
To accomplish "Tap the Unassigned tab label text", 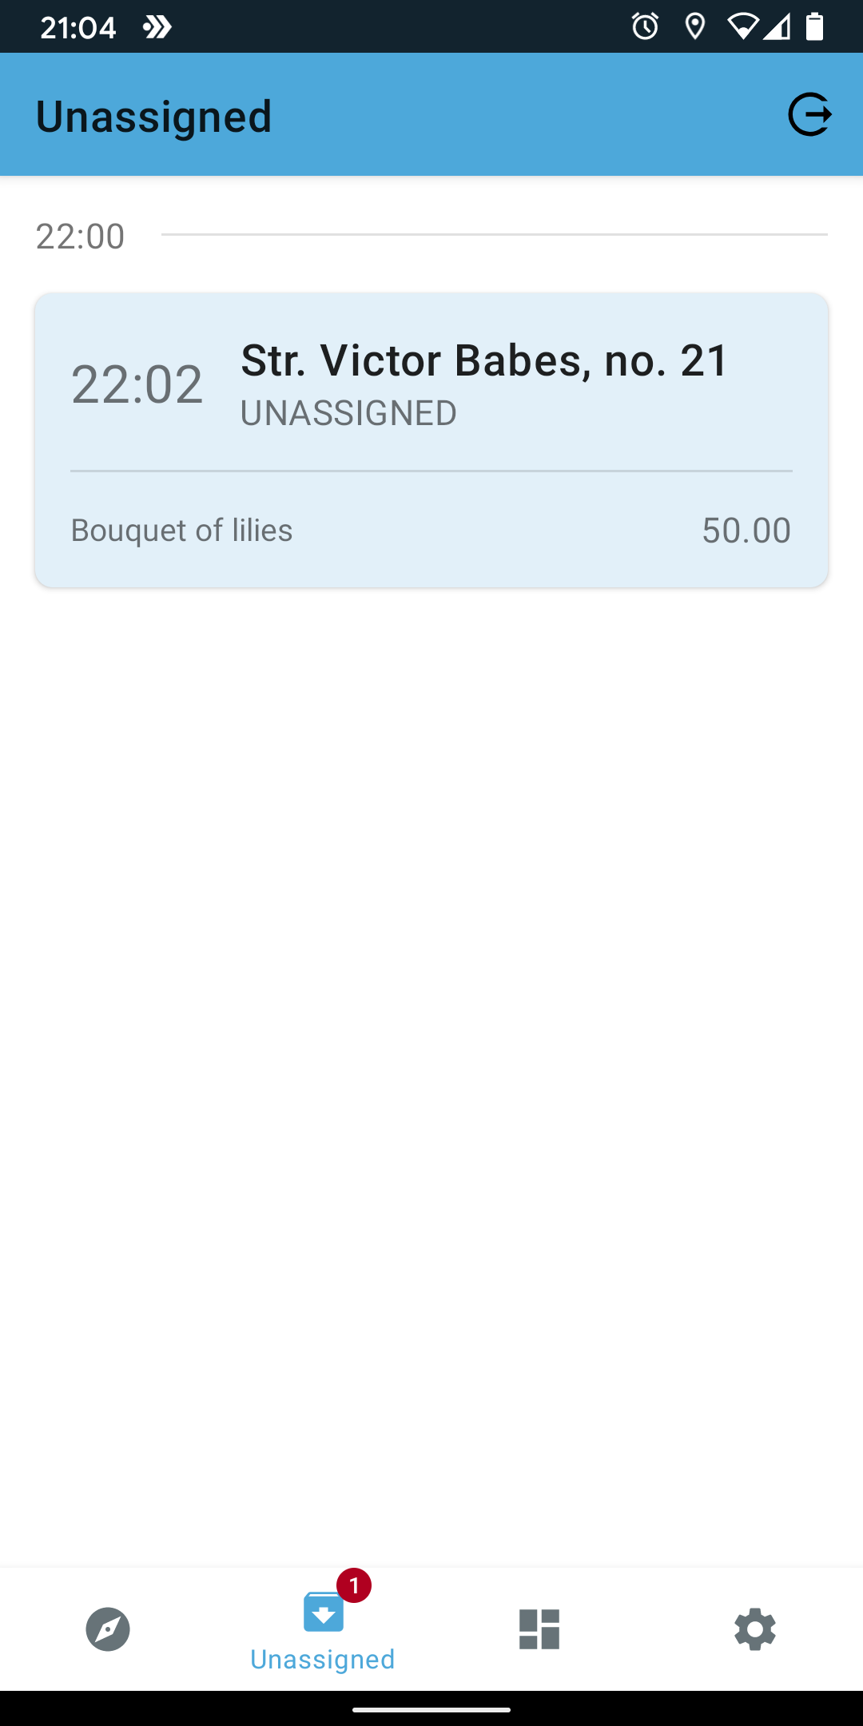I will pyautogui.click(x=323, y=1660).
